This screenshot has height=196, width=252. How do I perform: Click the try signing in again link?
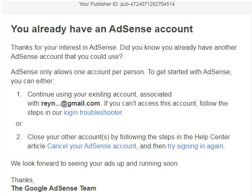point(195,146)
